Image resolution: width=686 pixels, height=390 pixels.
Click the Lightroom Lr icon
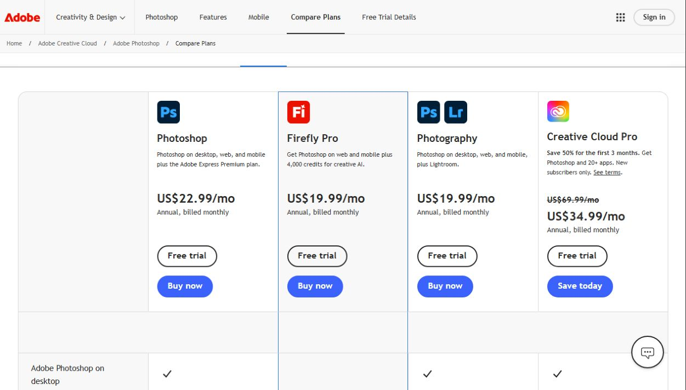click(456, 112)
